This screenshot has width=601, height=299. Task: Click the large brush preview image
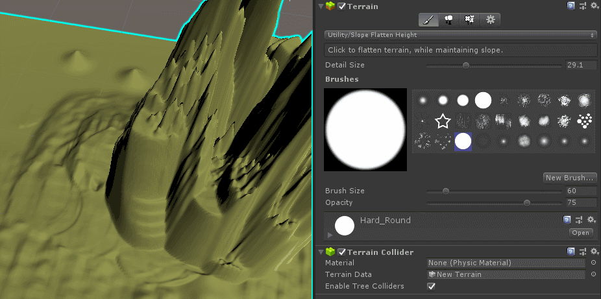(x=365, y=130)
